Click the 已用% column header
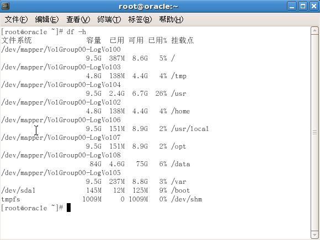Image resolution: width=320 pixels, height=240 pixels. click(x=158, y=40)
